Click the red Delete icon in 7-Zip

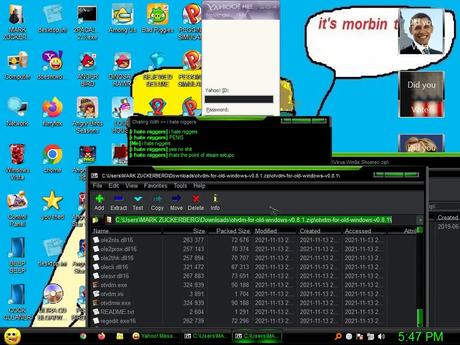(196, 202)
